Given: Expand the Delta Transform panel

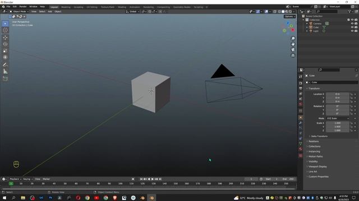Looking at the screenshot, I should click(319, 136).
